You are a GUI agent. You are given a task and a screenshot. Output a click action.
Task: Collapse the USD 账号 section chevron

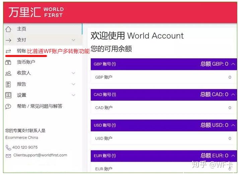(x=233, y=125)
